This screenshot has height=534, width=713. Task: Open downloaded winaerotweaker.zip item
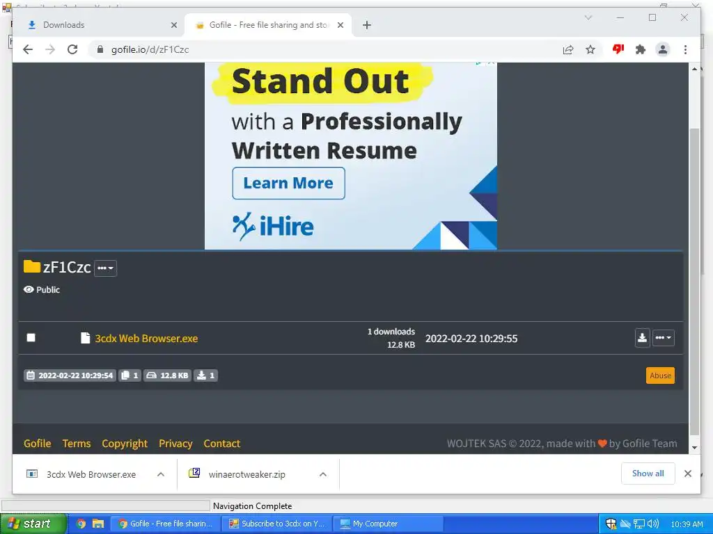pos(247,474)
